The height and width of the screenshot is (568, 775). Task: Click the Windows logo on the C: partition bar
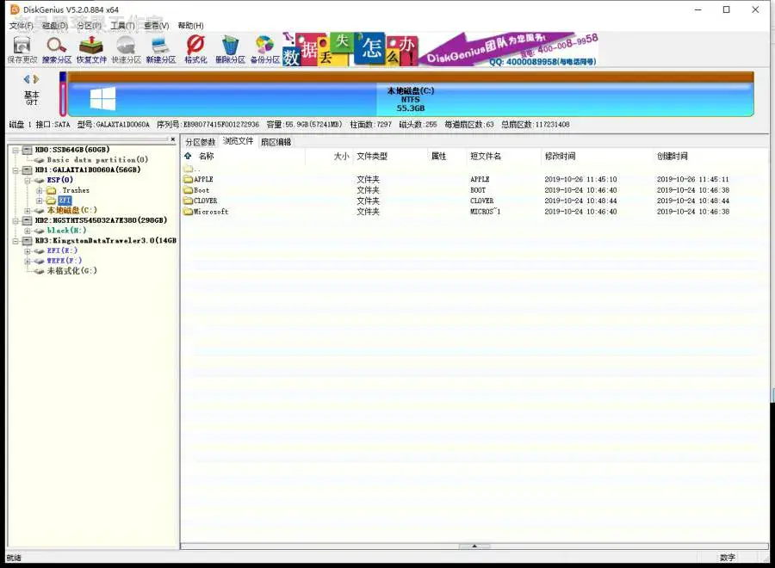click(x=102, y=98)
